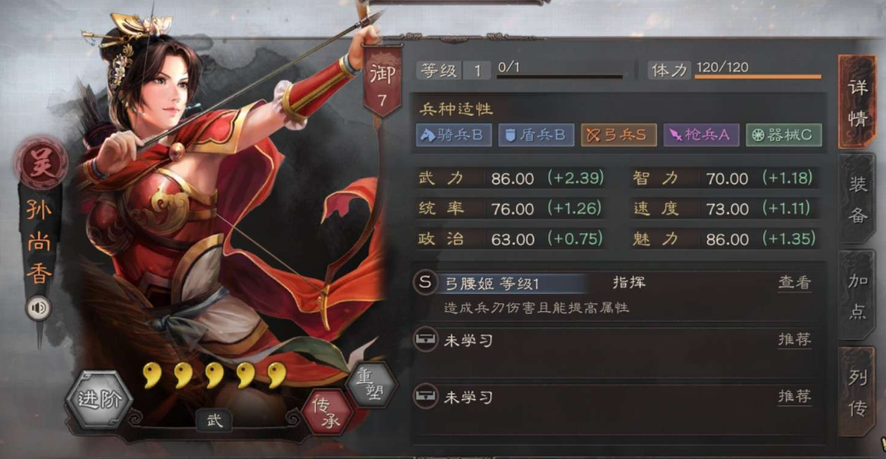
Task: Switch to the 装备 equipment tab
Action: 858,199
